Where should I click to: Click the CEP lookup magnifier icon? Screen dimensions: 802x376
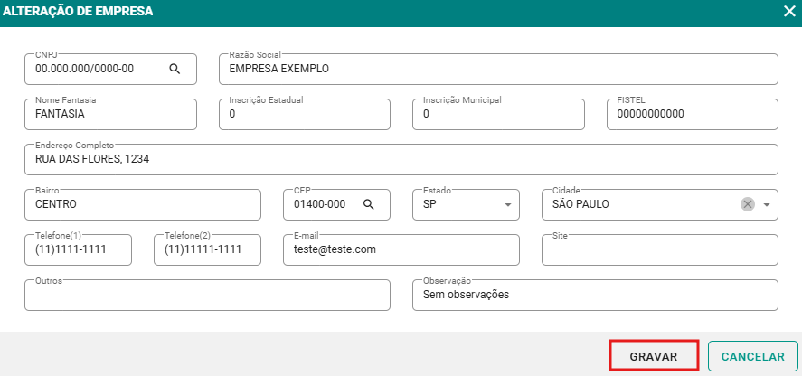369,204
